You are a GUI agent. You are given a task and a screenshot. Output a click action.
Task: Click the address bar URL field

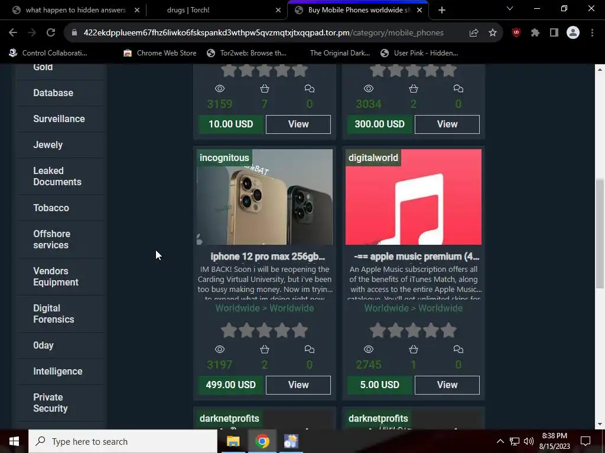(264, 33)
